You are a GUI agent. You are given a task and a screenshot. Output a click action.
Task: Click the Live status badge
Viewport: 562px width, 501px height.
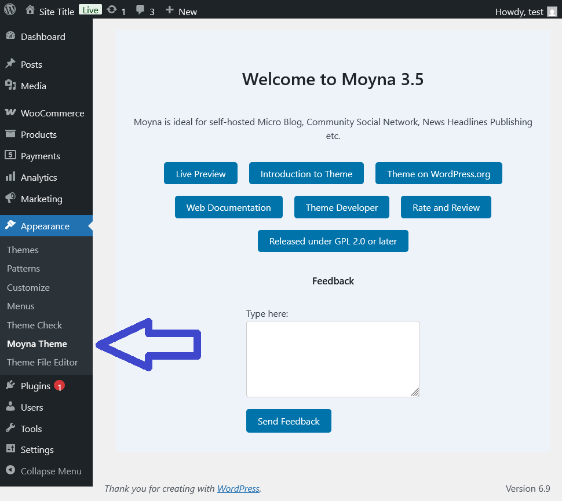[90, 10]
